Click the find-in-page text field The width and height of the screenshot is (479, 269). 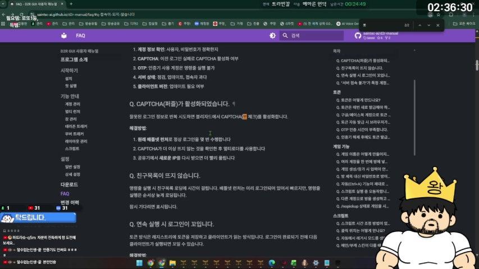click(x=382, y=25)
